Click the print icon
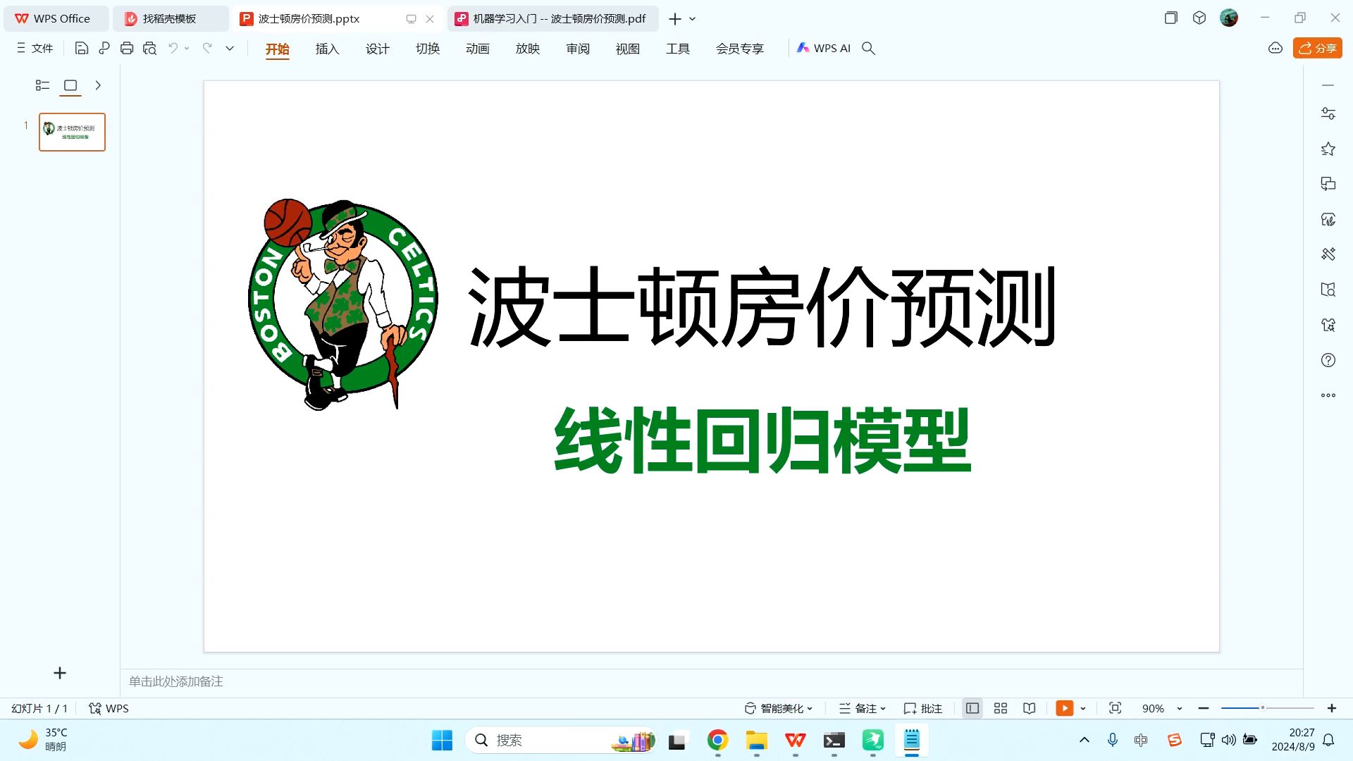 click(x=127, y=49)
